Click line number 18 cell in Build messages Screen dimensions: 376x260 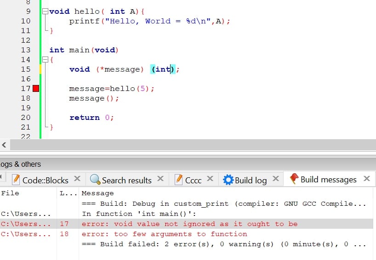(64, 234)
